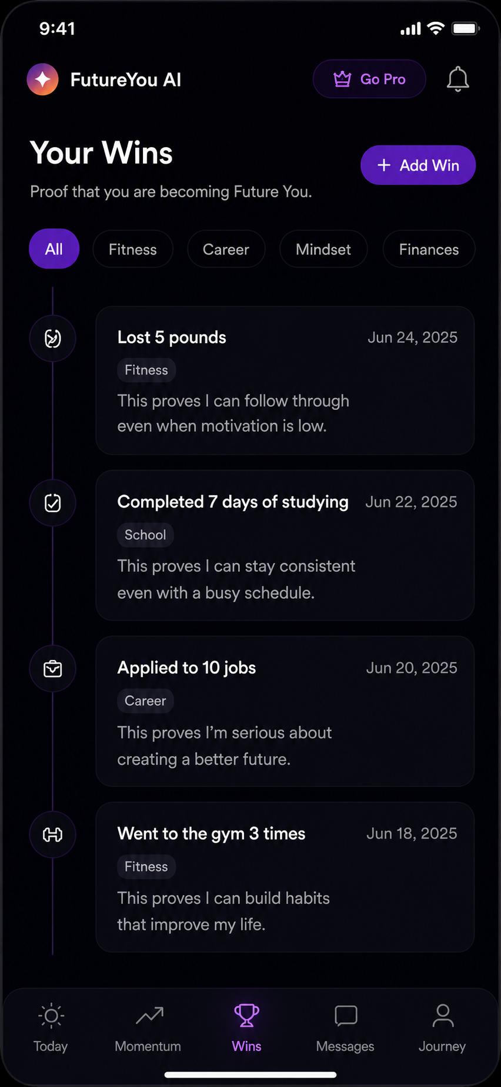Select the jobs briefcase timeline icon
This screenshot has width=501, height=1087.
click(x=53, y=669)
